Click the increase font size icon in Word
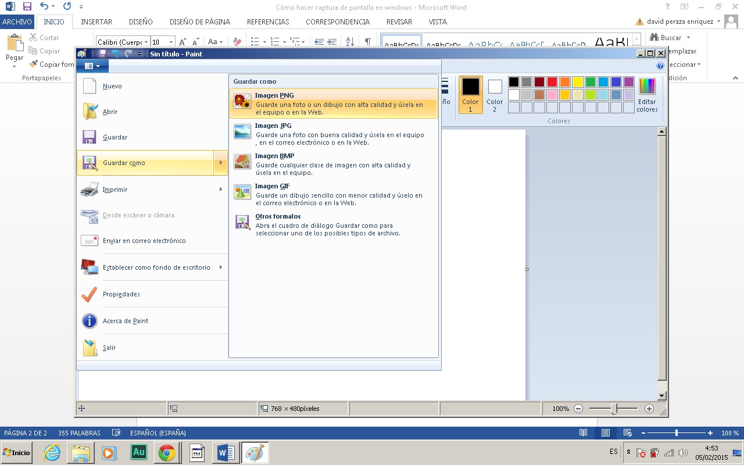This screenshot has height=465, width=744. [183, 42]
